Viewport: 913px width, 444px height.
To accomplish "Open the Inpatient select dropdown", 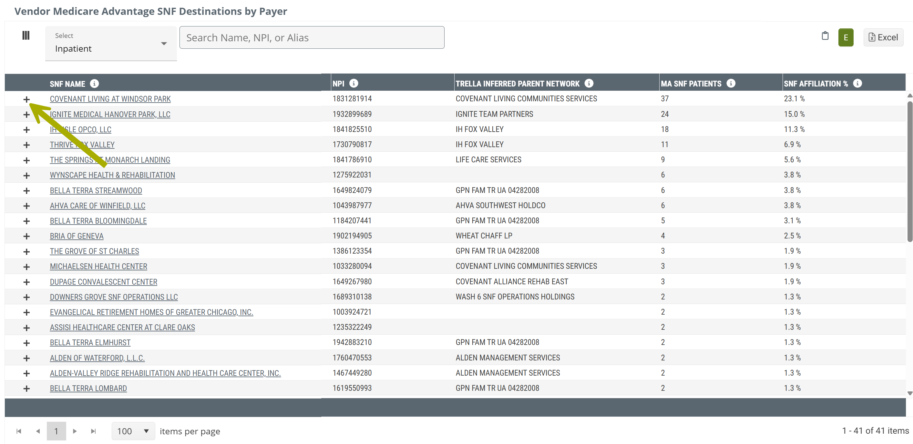I will pos(111,44).
